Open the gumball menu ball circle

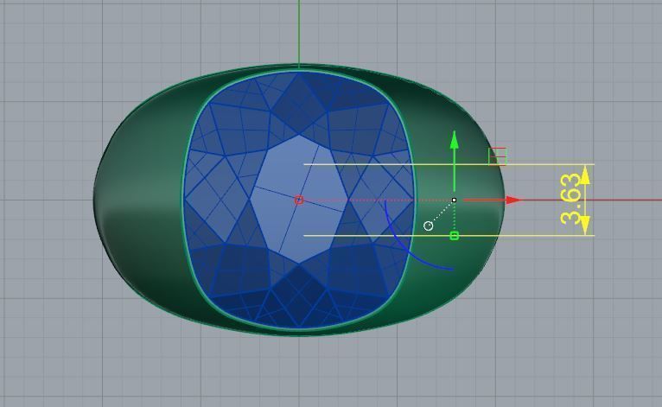(x=428, y=226)
